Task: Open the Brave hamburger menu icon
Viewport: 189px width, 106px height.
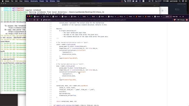Action: pyautogui.click(x=187, y=20)
